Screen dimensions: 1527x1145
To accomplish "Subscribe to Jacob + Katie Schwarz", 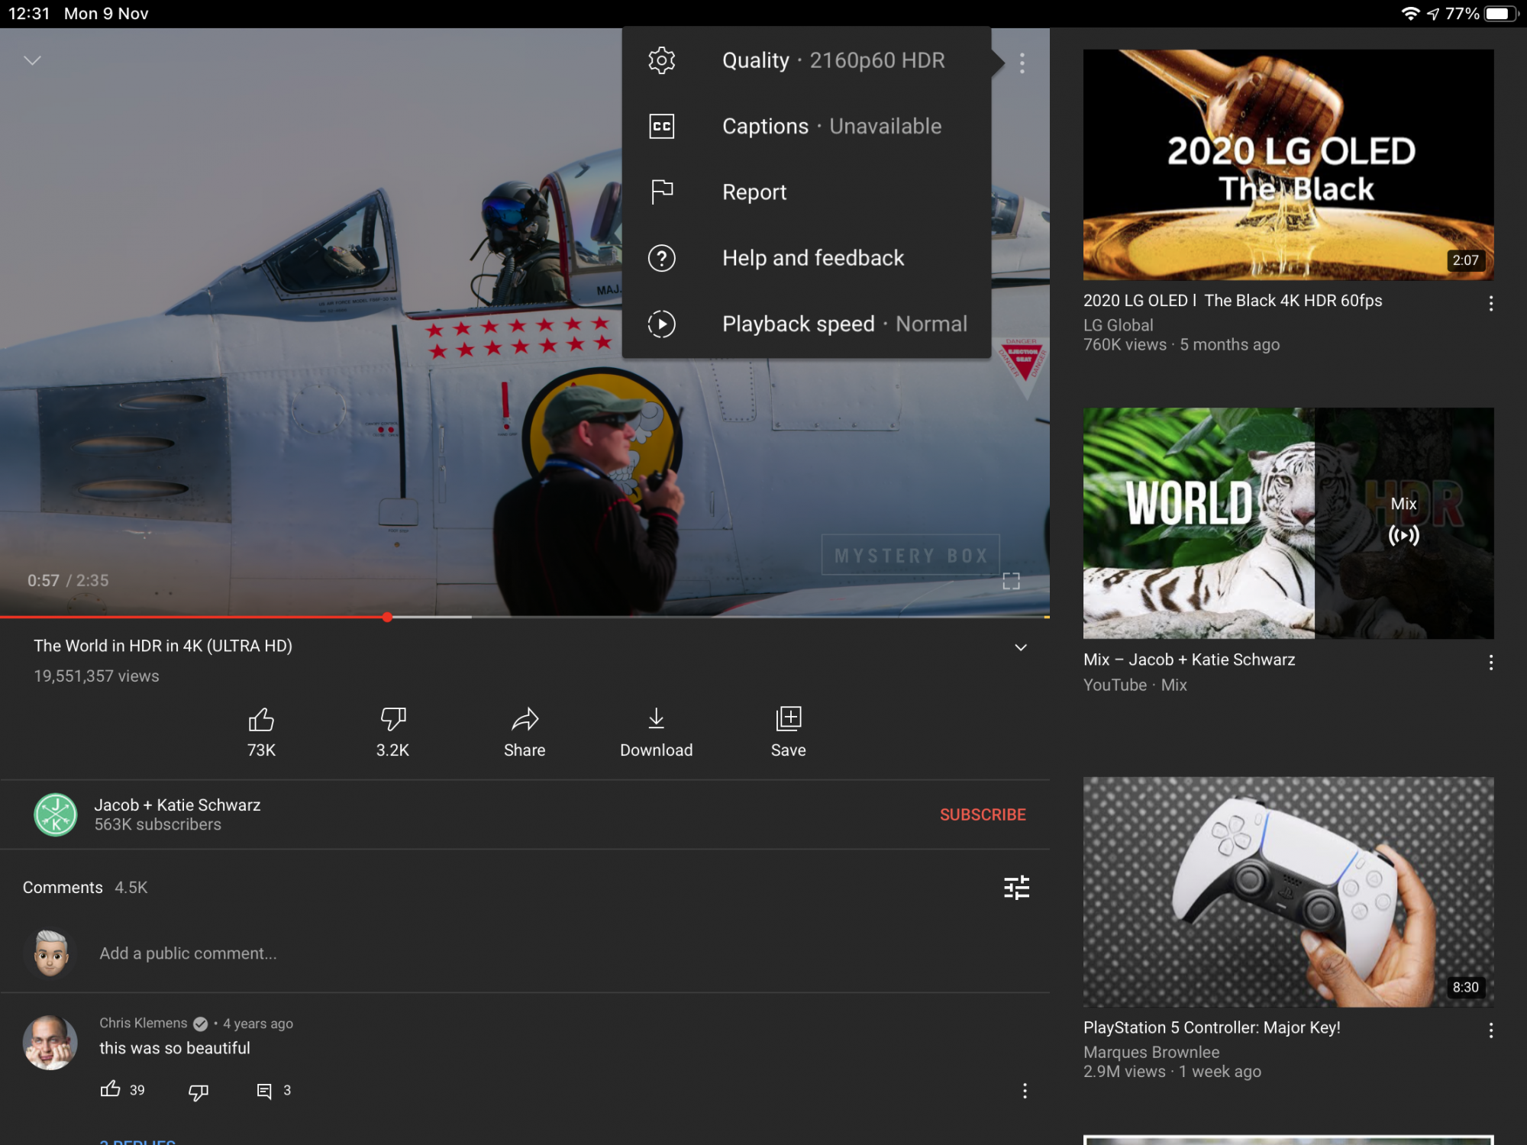I will (x=983, y=814).
